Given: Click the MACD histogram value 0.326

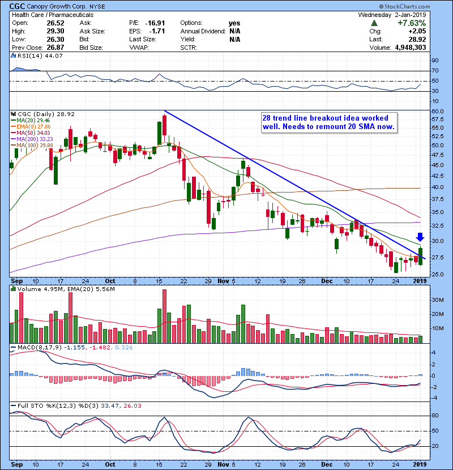Looking at the screenshot, I should tap(124, 348).
